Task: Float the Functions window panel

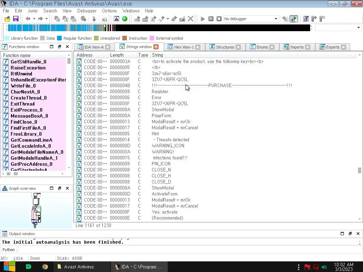Action: pos(60,46)
